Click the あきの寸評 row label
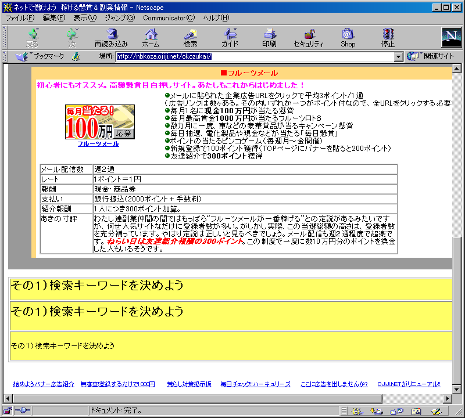Image resolution: width=465 pixels, height=418 pixels. click(x=59, y=219)
